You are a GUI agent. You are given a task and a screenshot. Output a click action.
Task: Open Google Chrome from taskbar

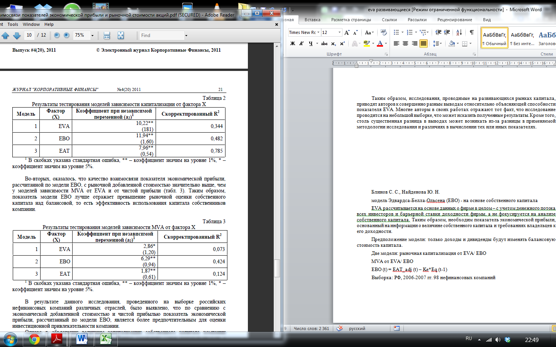coord(34,339)
